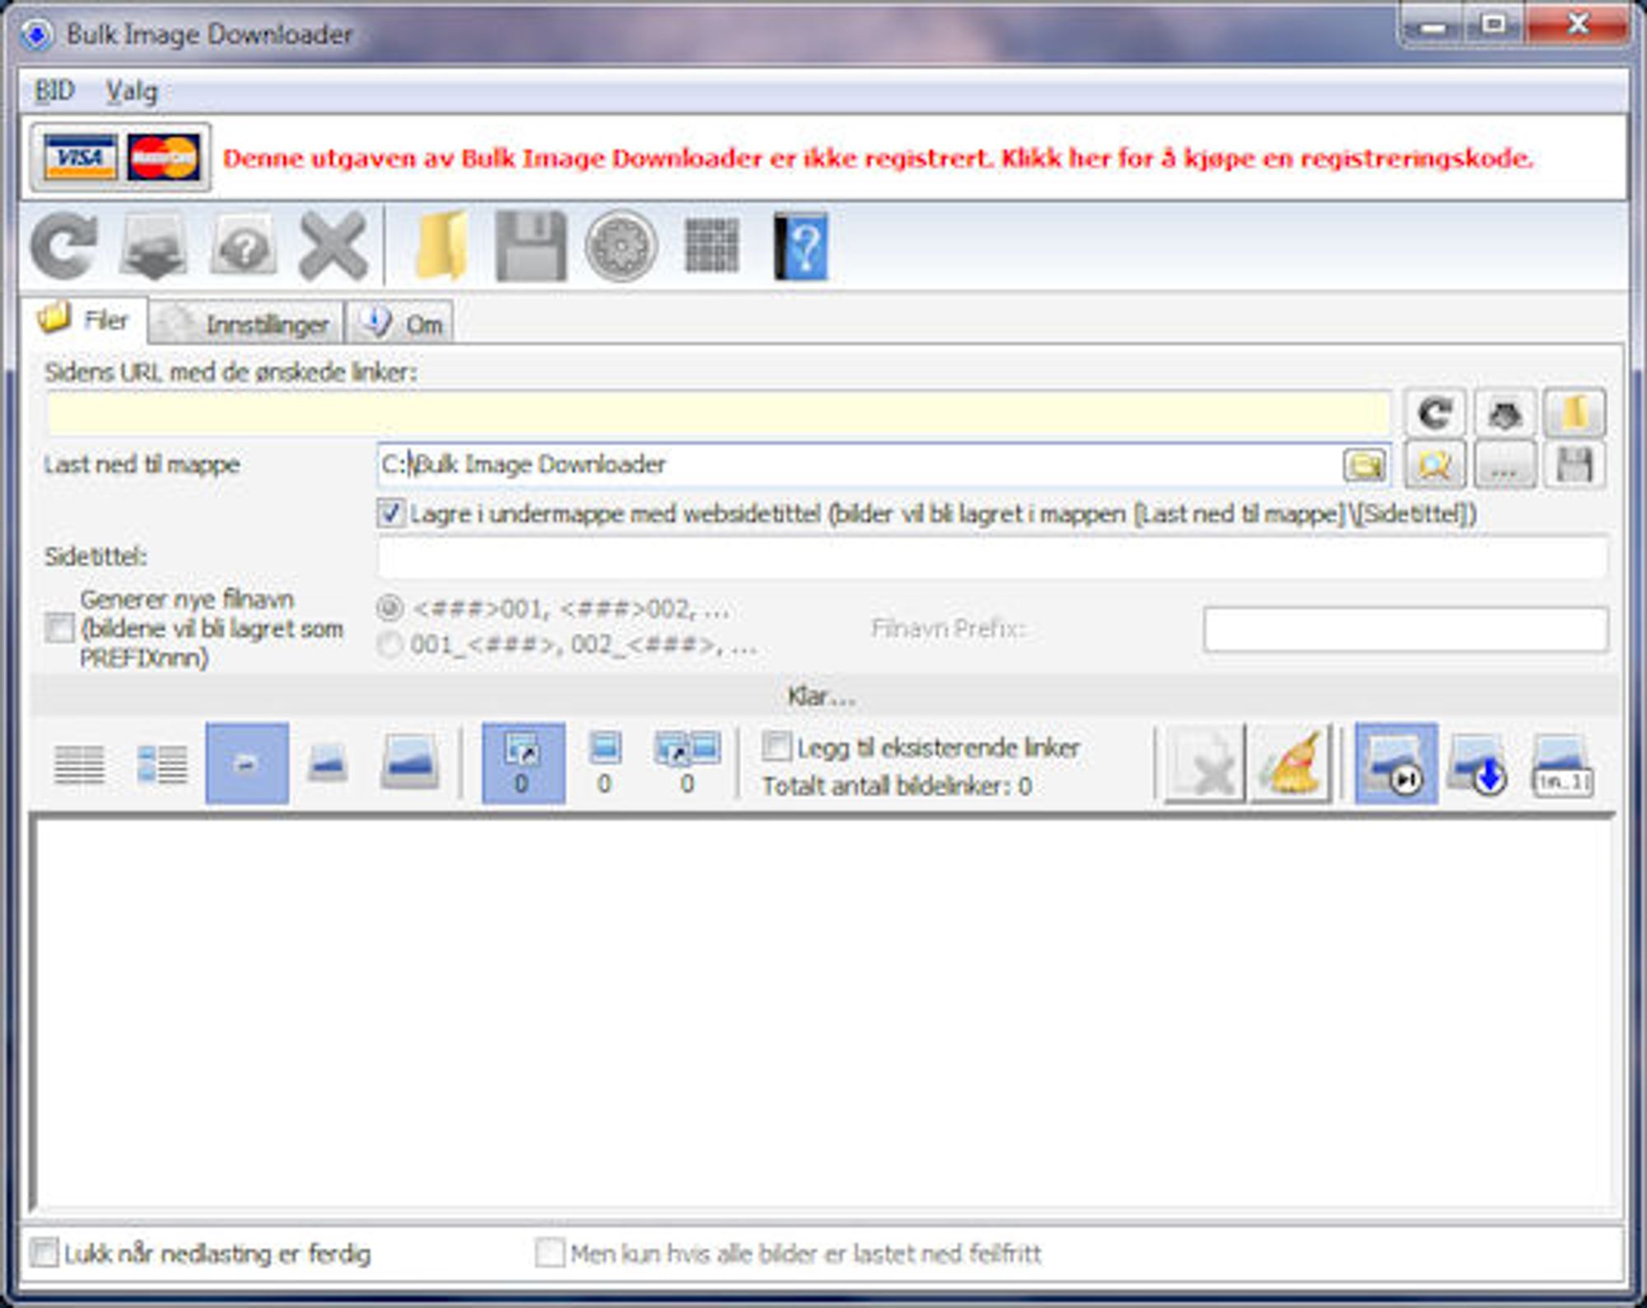Close the Bulk Image Downloader window
The height and width of the screenshot is (1308, 1647).
(x=1578, y=26)
